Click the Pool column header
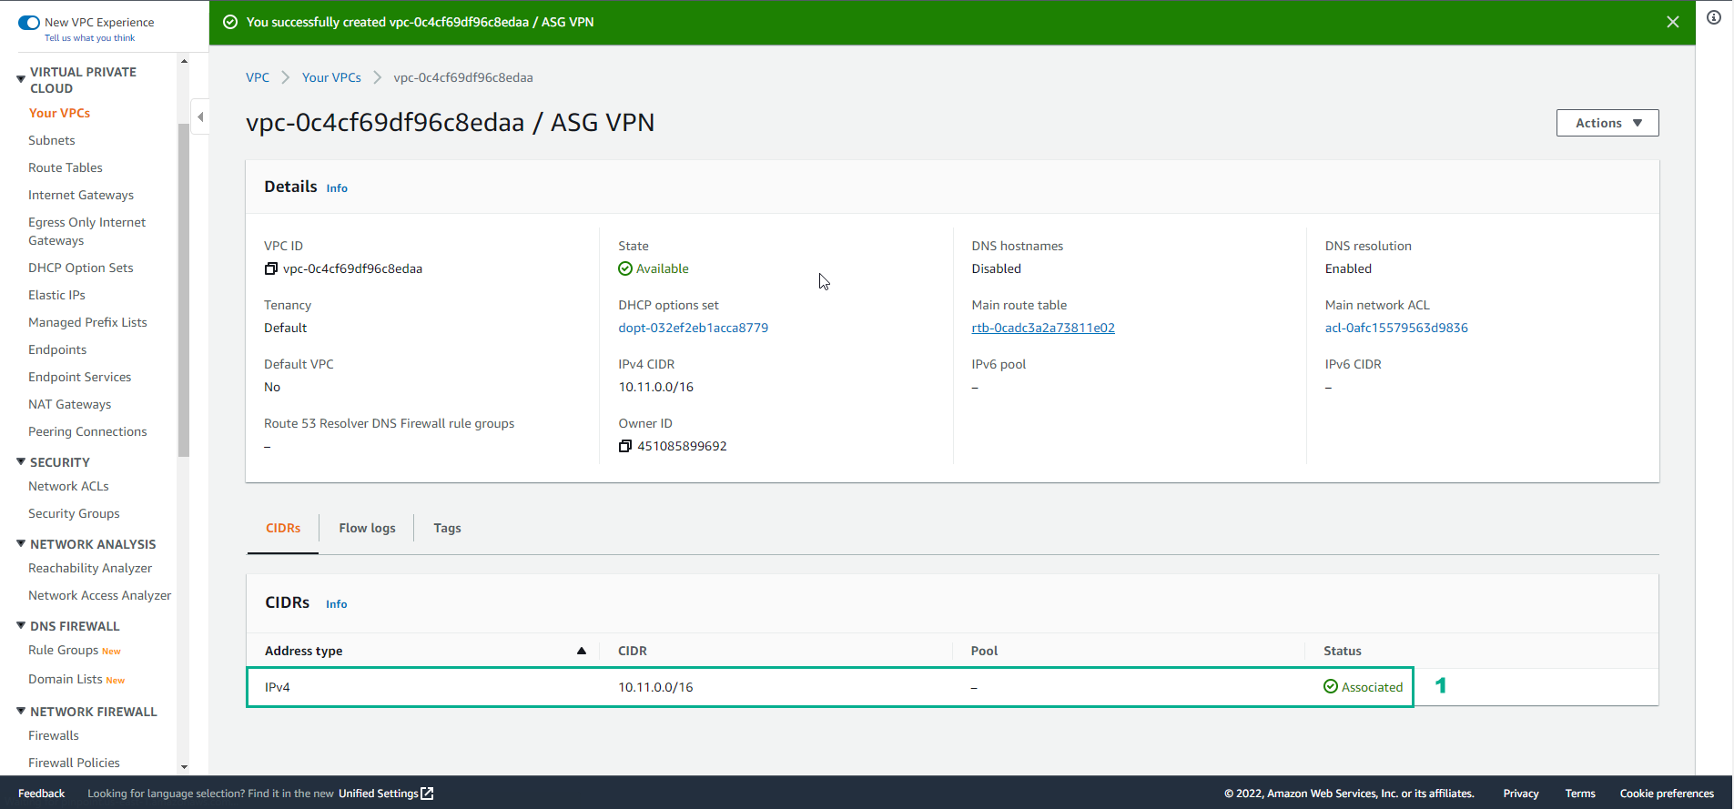 tap(984, 651)
